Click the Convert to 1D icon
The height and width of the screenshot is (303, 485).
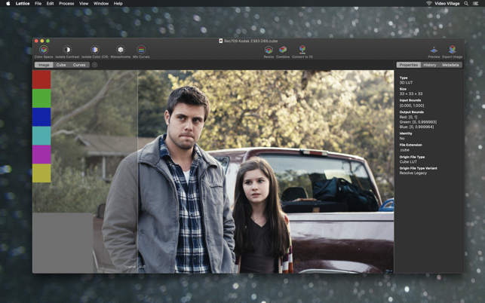pyautogui.click(x=302, y=50)
